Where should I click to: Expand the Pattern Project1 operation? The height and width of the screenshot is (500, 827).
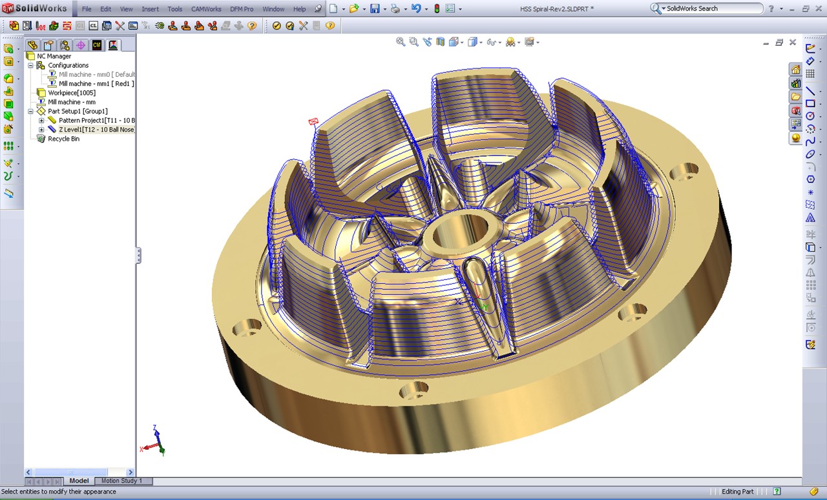coord(41,121)
